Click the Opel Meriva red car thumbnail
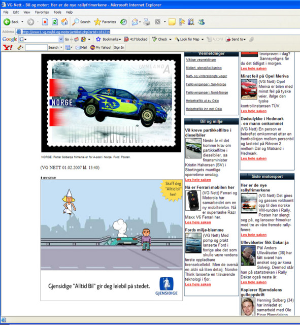300x325 pixels. click(249, 89)
